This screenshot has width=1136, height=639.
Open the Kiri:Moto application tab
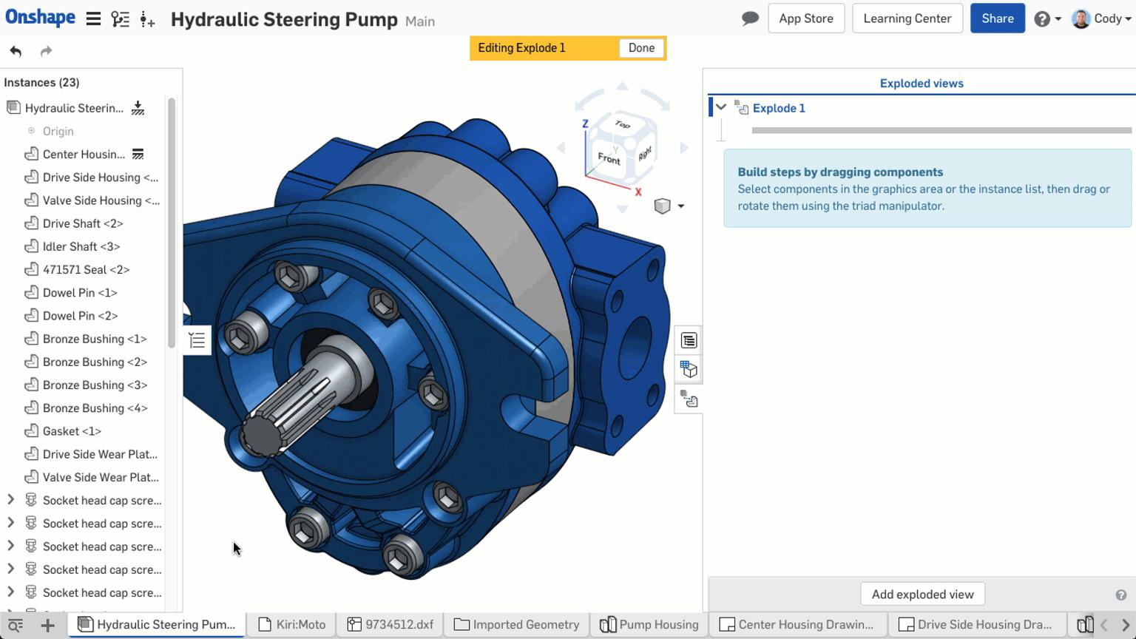point(291,623)
